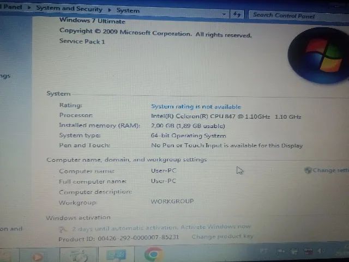The height and width of the screenshot is (262, 349).
Task: Click the refresh button beside address bar
Action: click(x=237, y=15)
